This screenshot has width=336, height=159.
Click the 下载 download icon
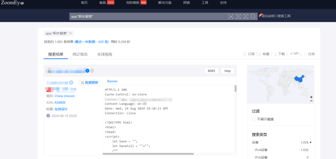click(276, 54)
